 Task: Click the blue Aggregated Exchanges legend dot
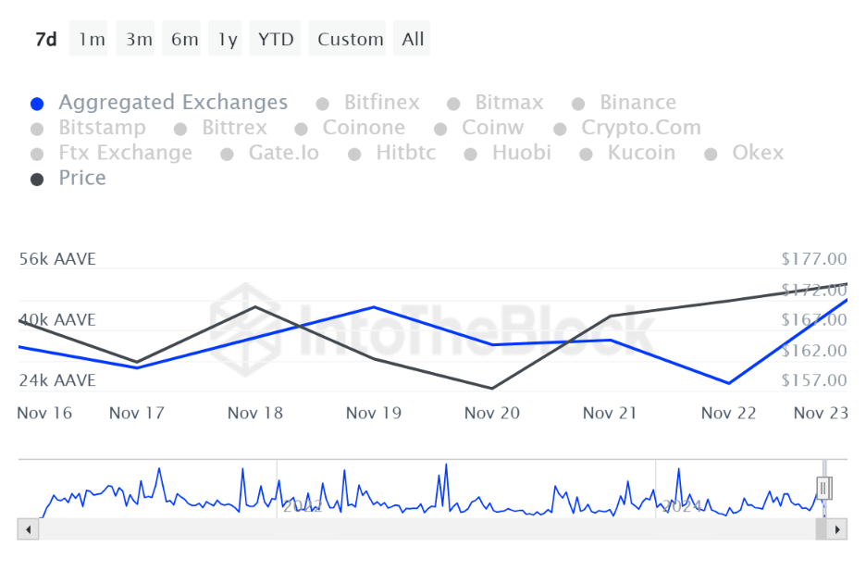(37, 104)
